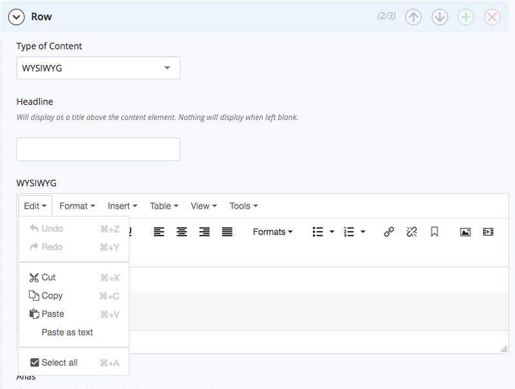Open numbered list style dropdown arrow

363,232
